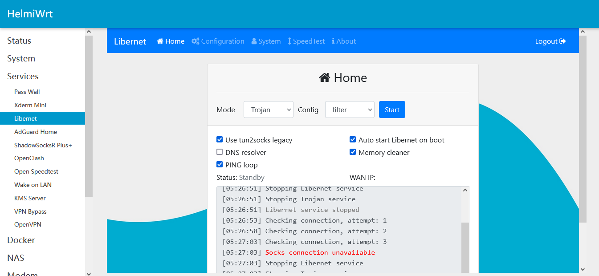Open ShadowSocksR Plus+ in sidebar
The height and width of the screenshot is (276, 599).
tap(43, 145)
